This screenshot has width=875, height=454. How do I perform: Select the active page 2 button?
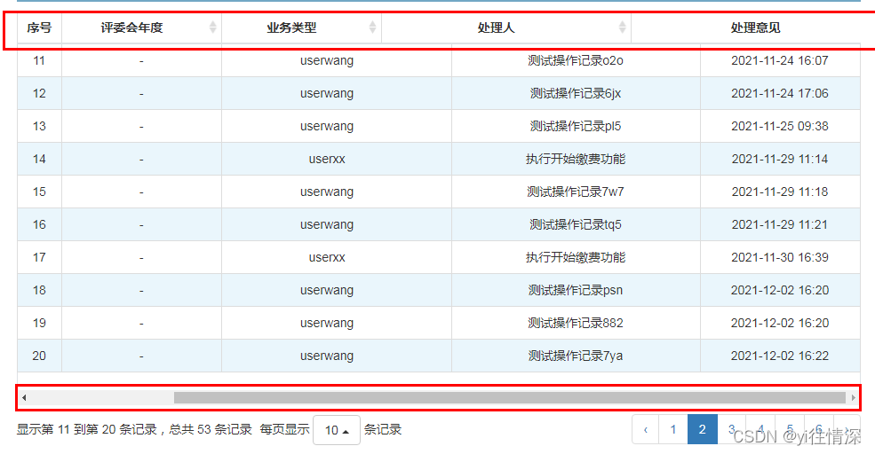click(x=702, y=429)
